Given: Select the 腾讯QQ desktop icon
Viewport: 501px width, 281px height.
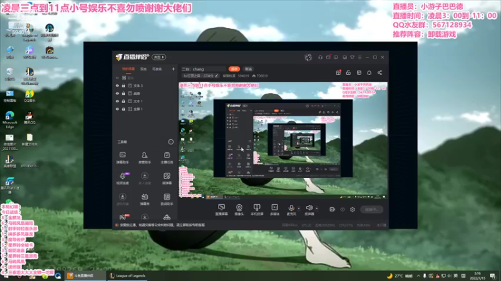Looking at the screenshot, I should [x=29, y=118].
